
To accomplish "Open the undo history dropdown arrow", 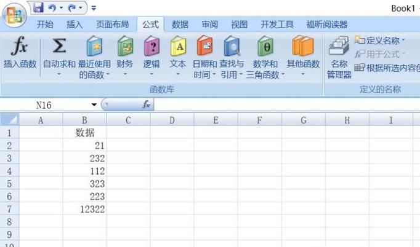I will click(61, 8).
